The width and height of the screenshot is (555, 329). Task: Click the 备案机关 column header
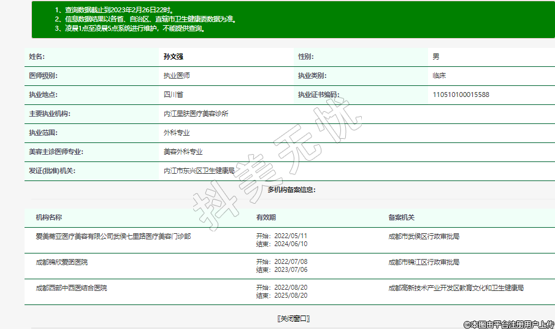tap(401, 217)
